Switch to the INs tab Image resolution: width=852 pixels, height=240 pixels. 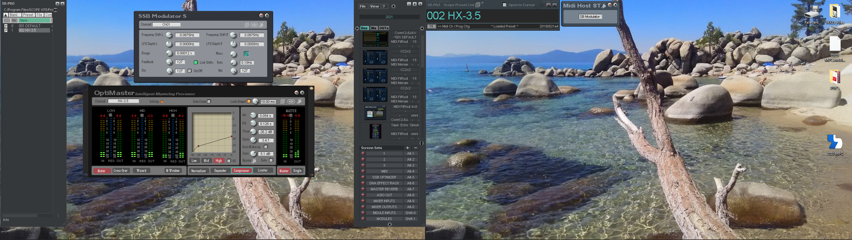click(x=374, y=28)
